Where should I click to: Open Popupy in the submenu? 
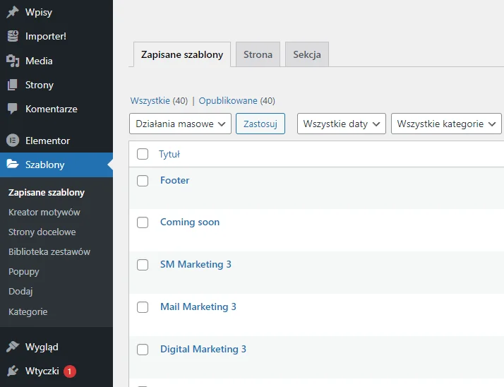24,272
